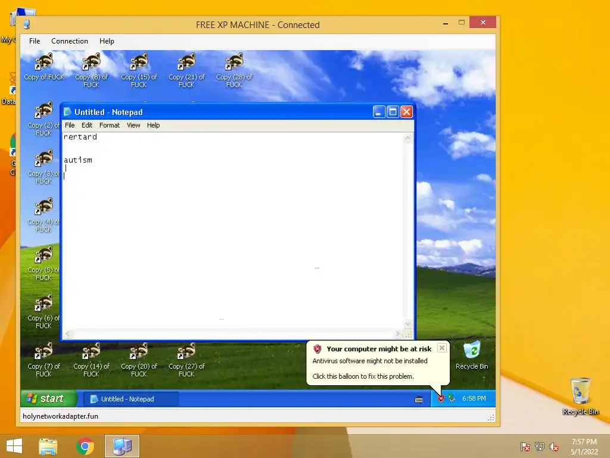
Task: Open Notepad's Help menu
Action: pyautogui.click(x=153, y=125)
